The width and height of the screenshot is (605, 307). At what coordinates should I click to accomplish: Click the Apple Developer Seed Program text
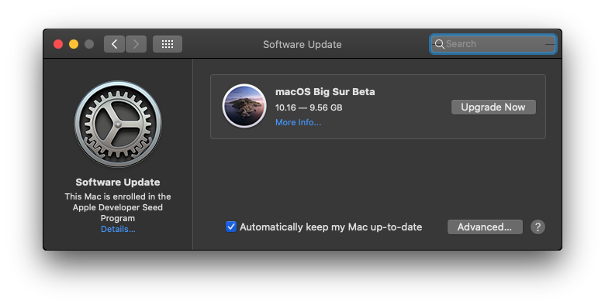[118, 213]
